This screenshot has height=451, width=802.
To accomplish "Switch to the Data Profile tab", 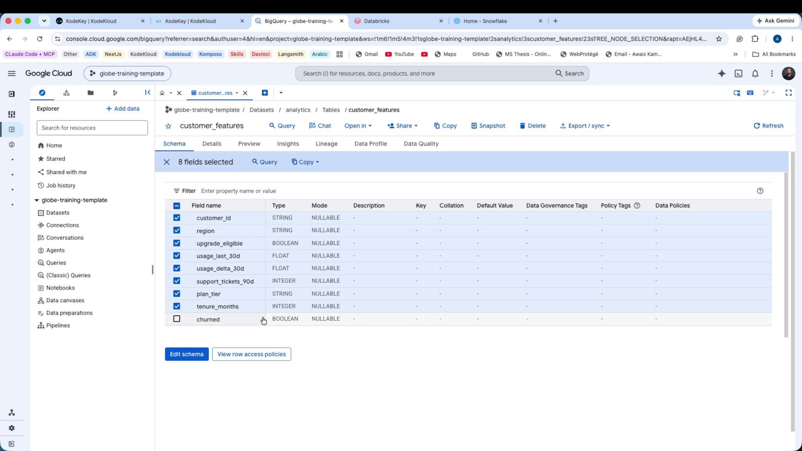I will pyautogui.click(x=371, y=144).
